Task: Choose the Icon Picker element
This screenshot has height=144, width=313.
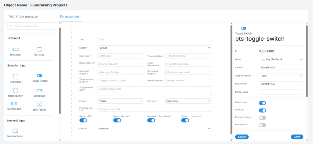Action: tap(39, 104)
